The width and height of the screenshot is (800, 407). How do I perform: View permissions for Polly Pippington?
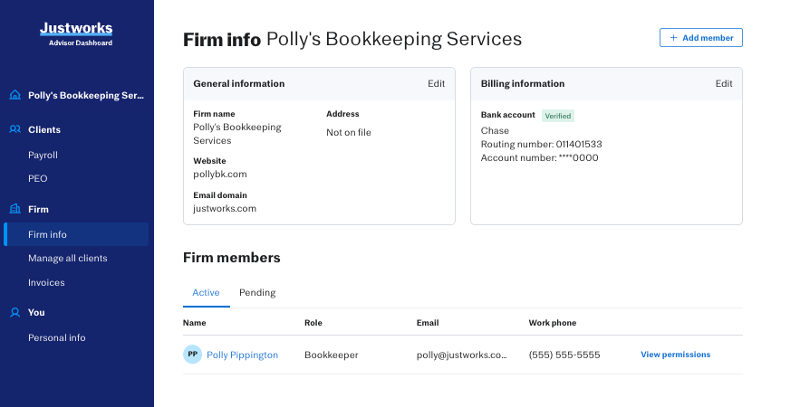675,355
